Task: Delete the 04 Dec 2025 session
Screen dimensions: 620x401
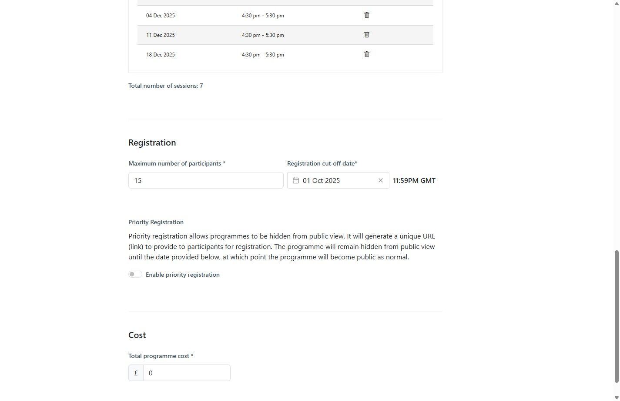Action: 367,15
